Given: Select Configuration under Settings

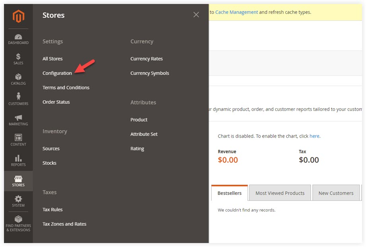Looking at the screenshot, I should (57, 73).
